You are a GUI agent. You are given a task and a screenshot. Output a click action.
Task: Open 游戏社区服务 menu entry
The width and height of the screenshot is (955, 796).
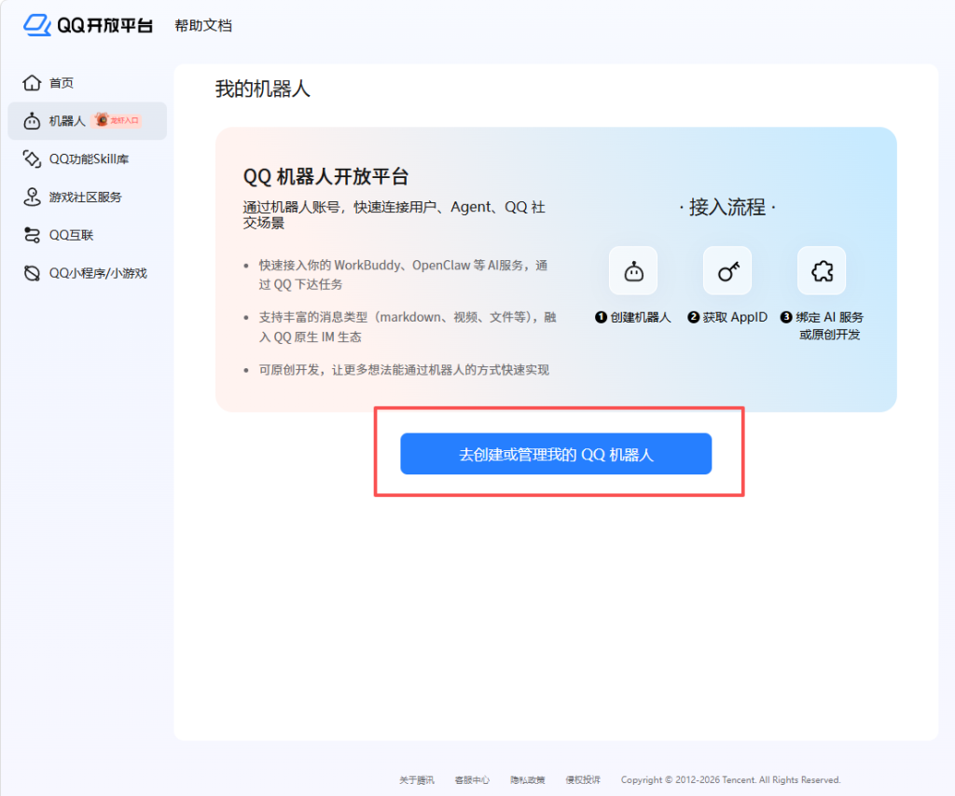pyautogui.click(x=87, y=198)
